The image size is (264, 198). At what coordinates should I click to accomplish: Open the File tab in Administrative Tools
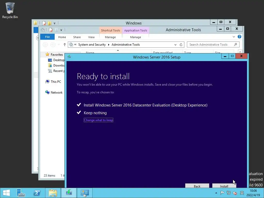47,37
